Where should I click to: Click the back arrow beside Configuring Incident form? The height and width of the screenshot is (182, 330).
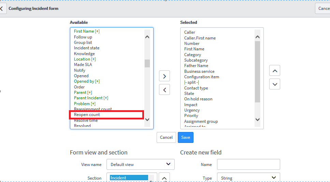coord(2,9)
